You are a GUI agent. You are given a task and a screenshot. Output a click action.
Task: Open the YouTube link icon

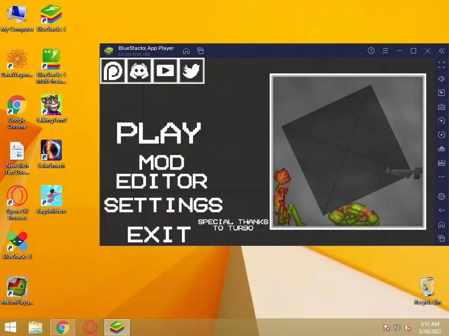click(x=165, y=70)
